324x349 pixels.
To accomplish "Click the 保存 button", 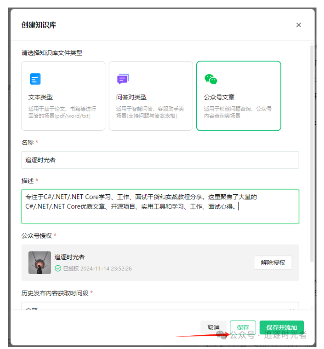I will coord(243,327).
